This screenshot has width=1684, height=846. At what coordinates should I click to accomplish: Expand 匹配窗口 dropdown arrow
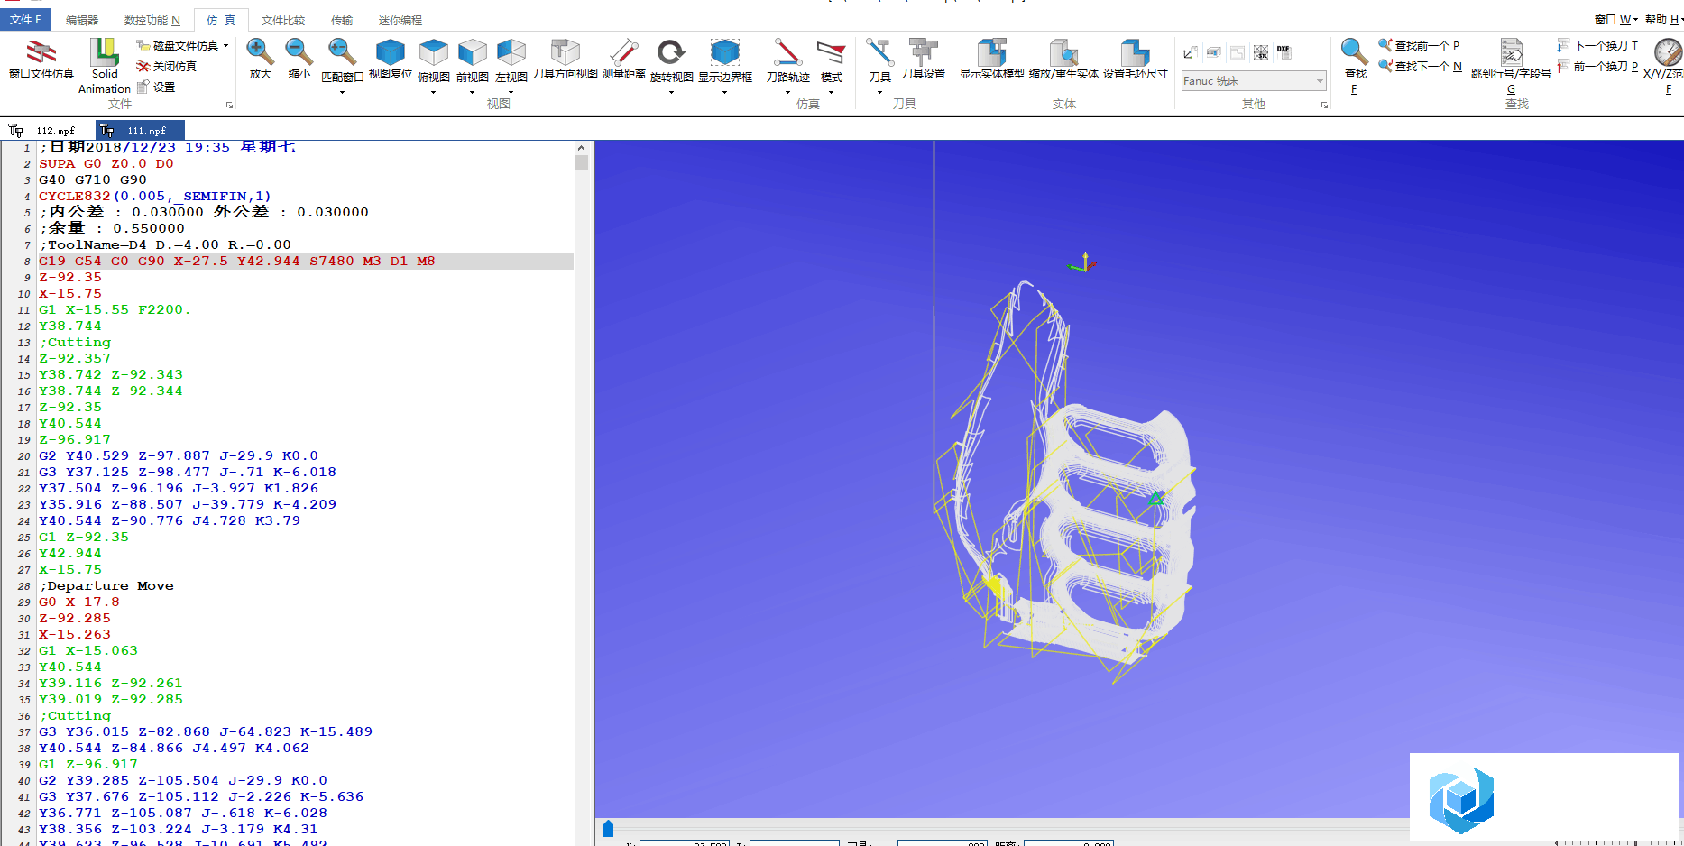342,92
